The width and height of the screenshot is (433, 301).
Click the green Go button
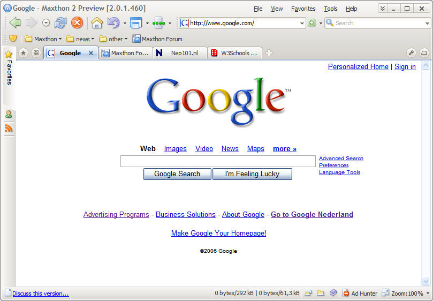312,22
